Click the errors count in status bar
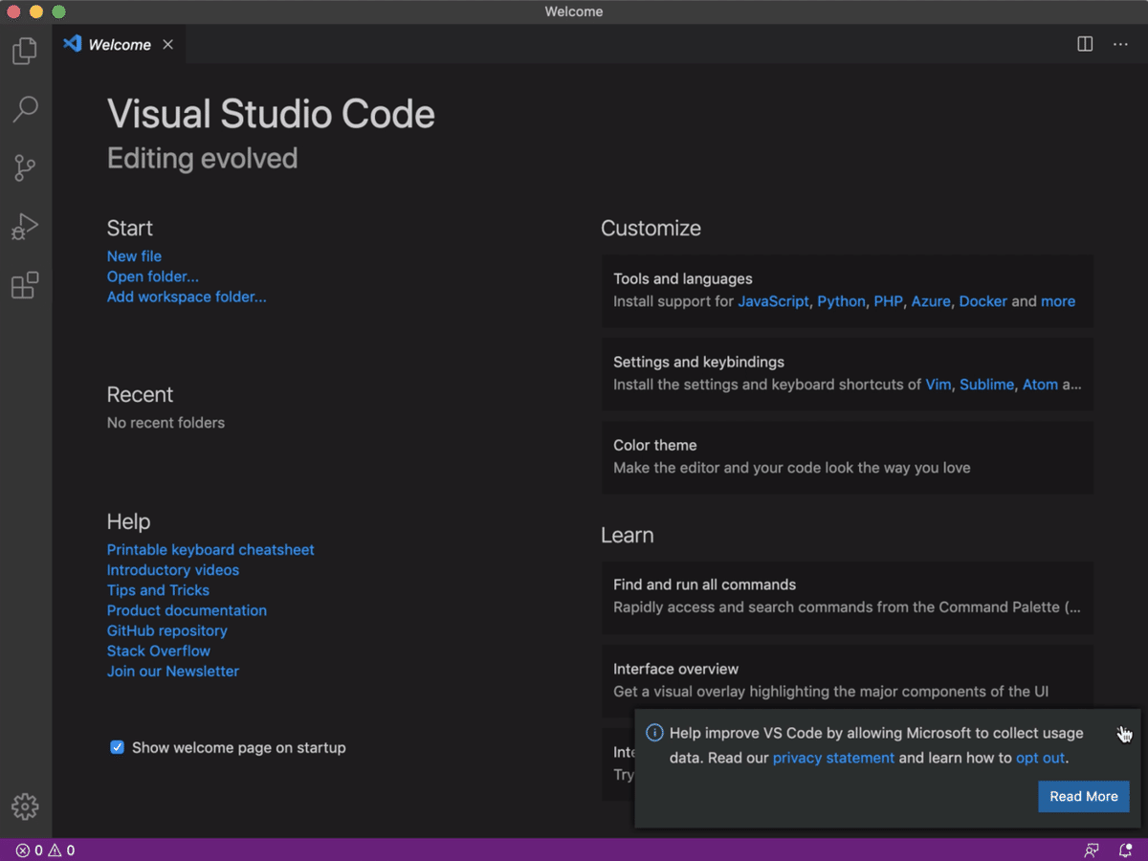This screenshot has height=861, width=1148. pyautogui.click(x=29, y=850)
